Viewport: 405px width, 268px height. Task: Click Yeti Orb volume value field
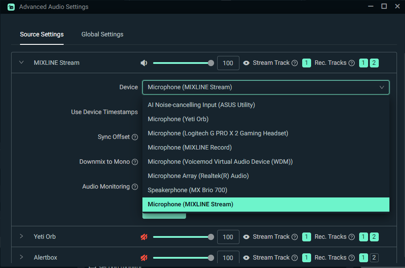(228, 237)
